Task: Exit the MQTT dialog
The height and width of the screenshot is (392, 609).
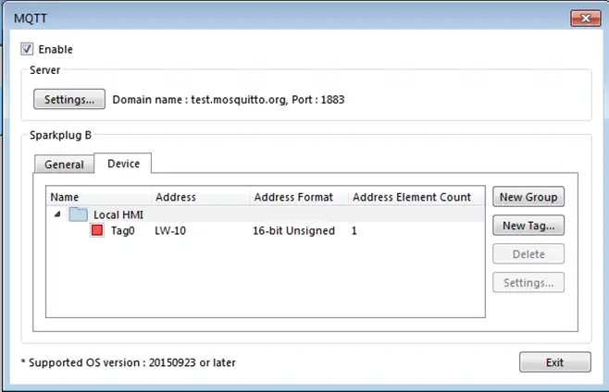Action: (555, 362)
